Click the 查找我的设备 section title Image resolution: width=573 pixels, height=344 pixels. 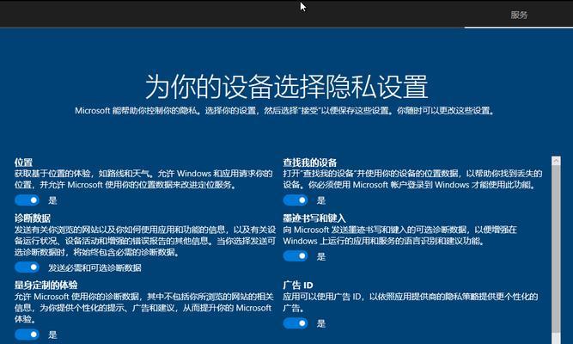coord(310,163)
